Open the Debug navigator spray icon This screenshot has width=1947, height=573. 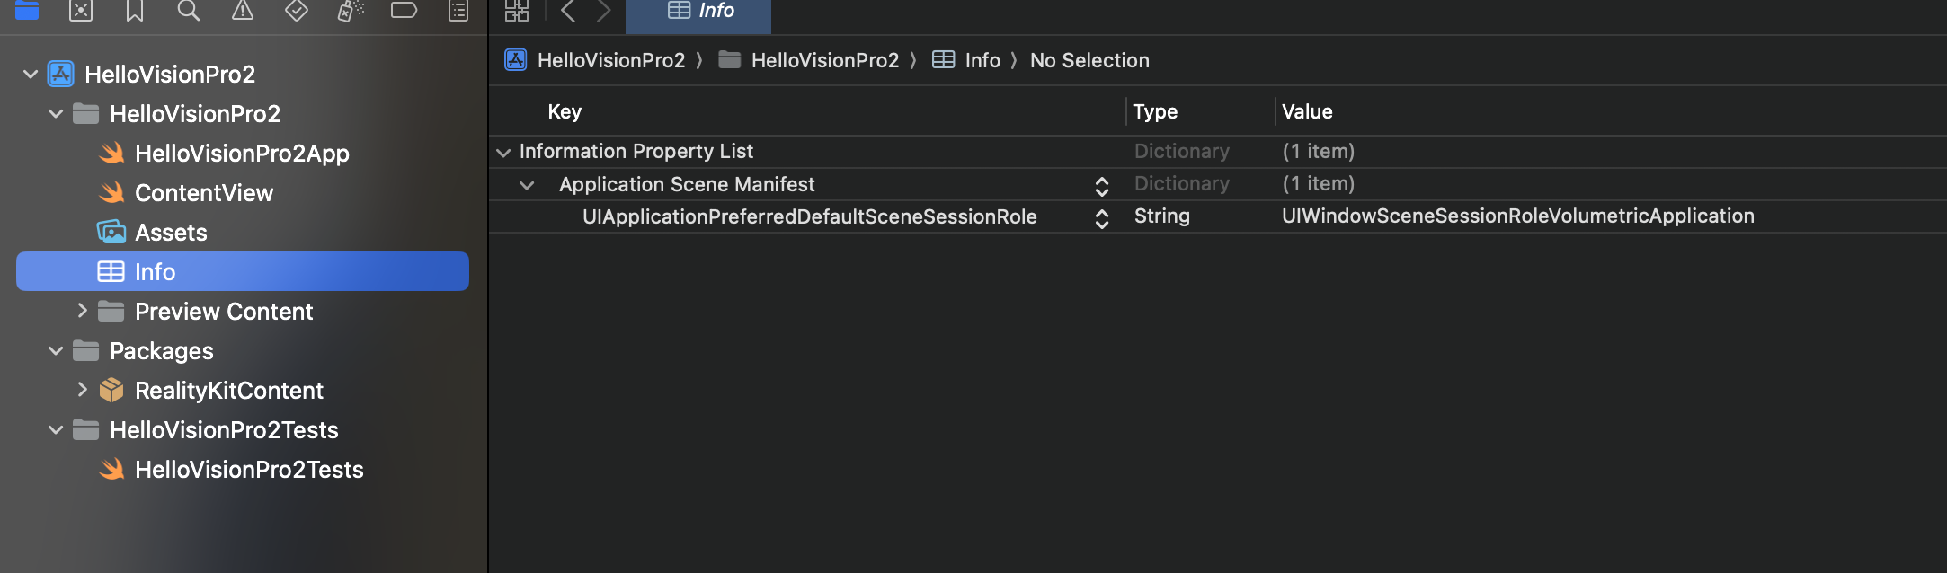(351, 11)
